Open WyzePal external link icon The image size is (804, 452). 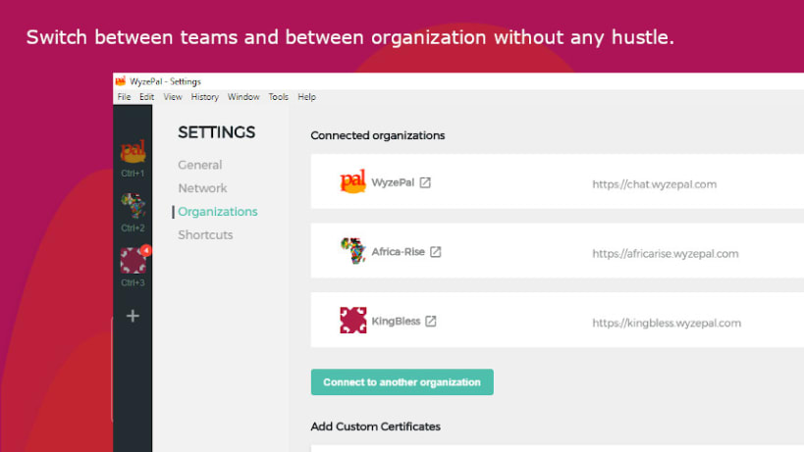tap(425, 182)
